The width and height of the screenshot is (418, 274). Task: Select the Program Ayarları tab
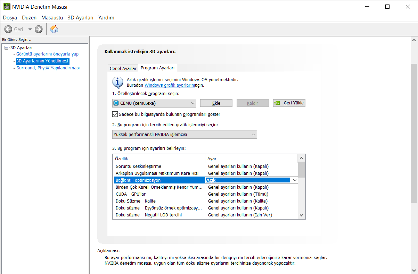158,68
